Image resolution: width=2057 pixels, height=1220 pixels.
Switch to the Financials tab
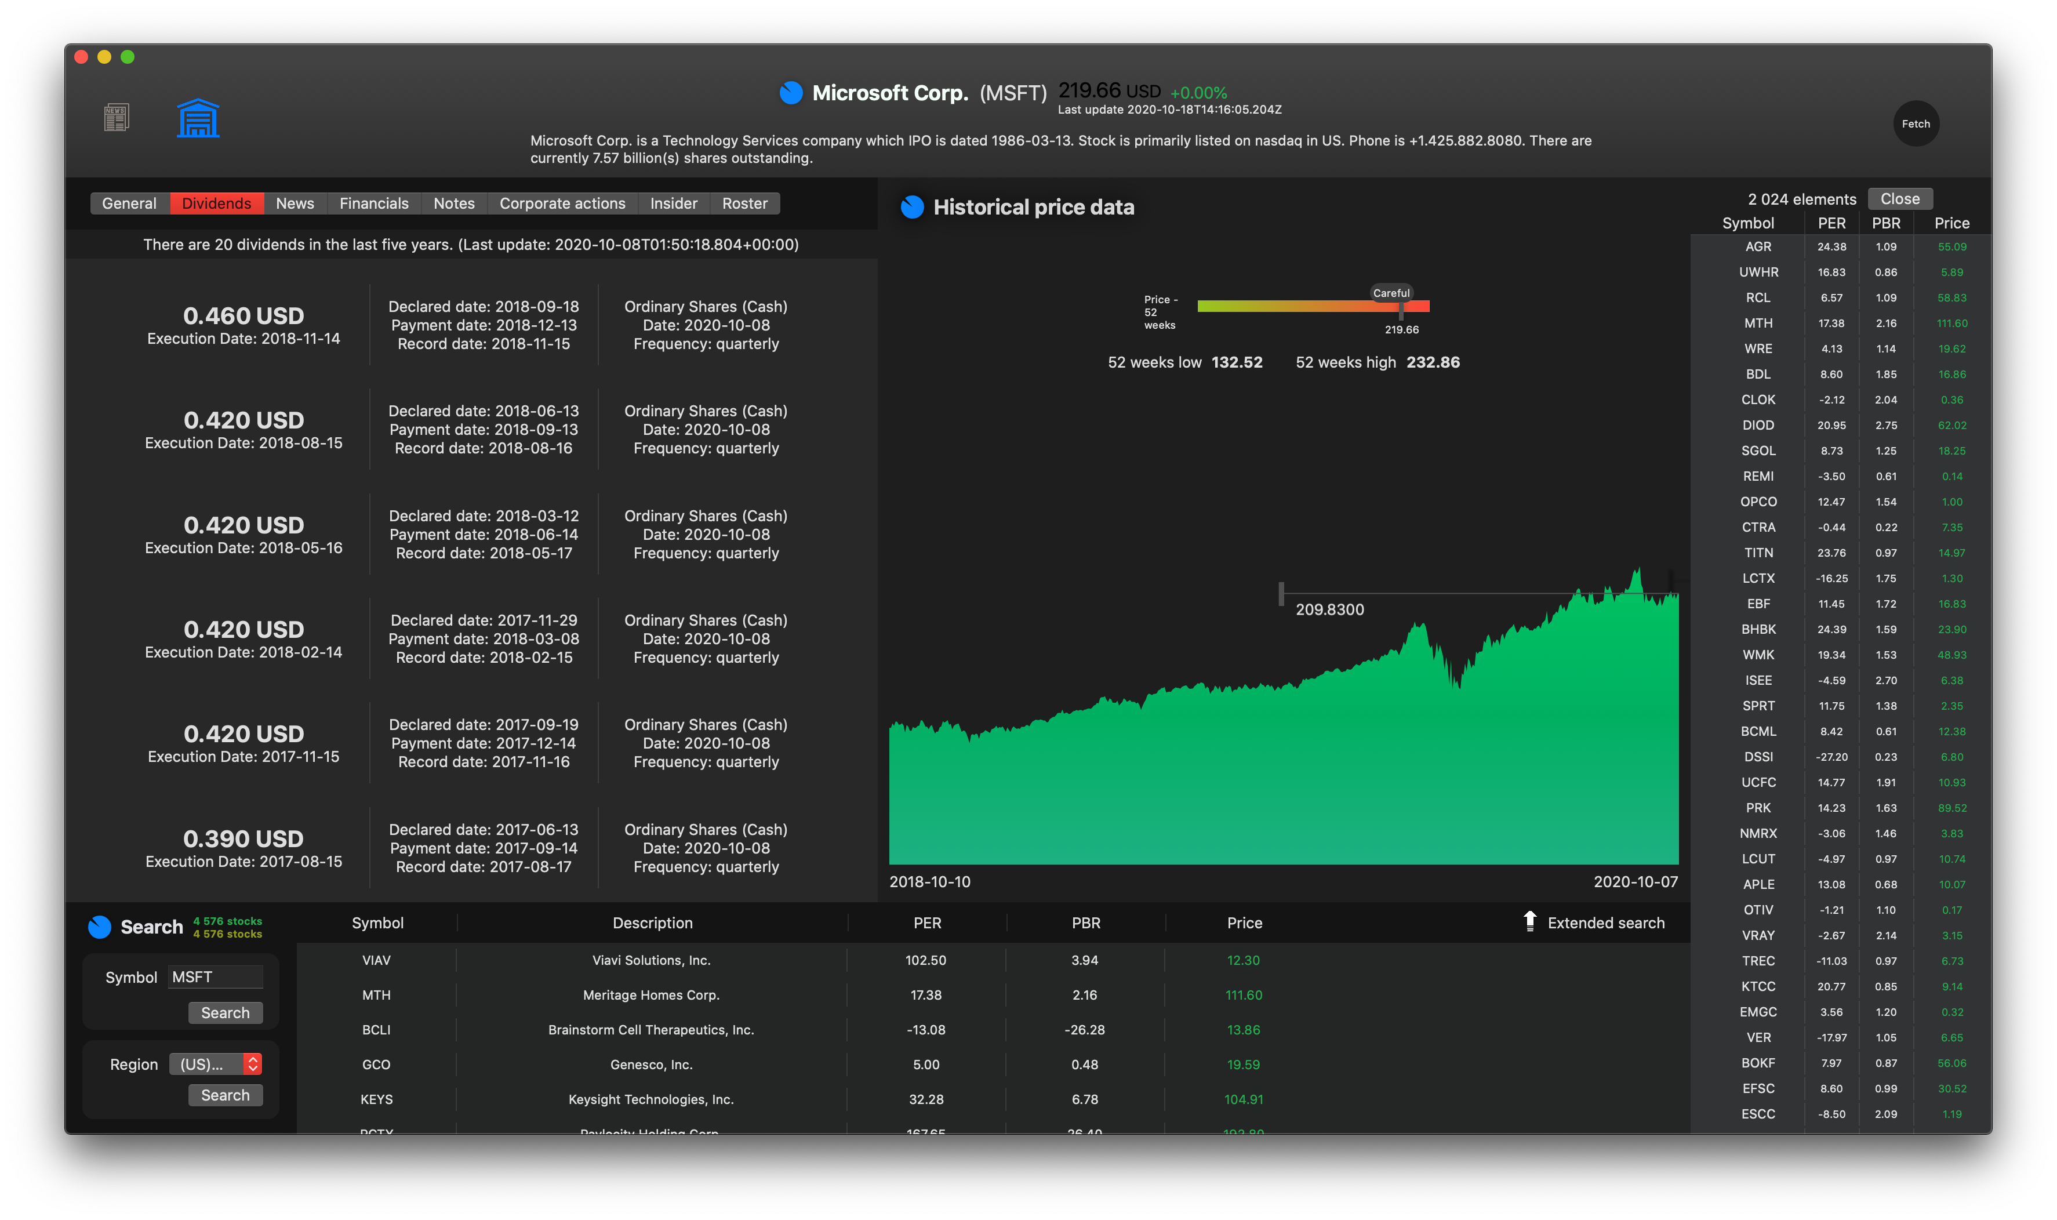point(374,203)
